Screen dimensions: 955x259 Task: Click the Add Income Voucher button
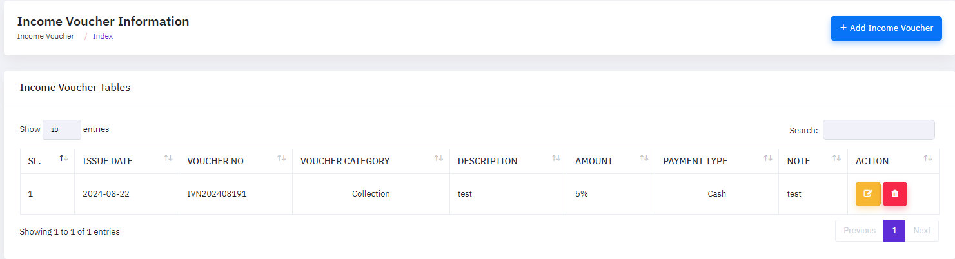click(x=886, y=28)
